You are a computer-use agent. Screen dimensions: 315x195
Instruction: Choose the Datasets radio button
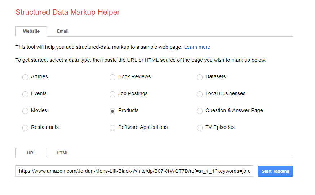tap(200, 77)
